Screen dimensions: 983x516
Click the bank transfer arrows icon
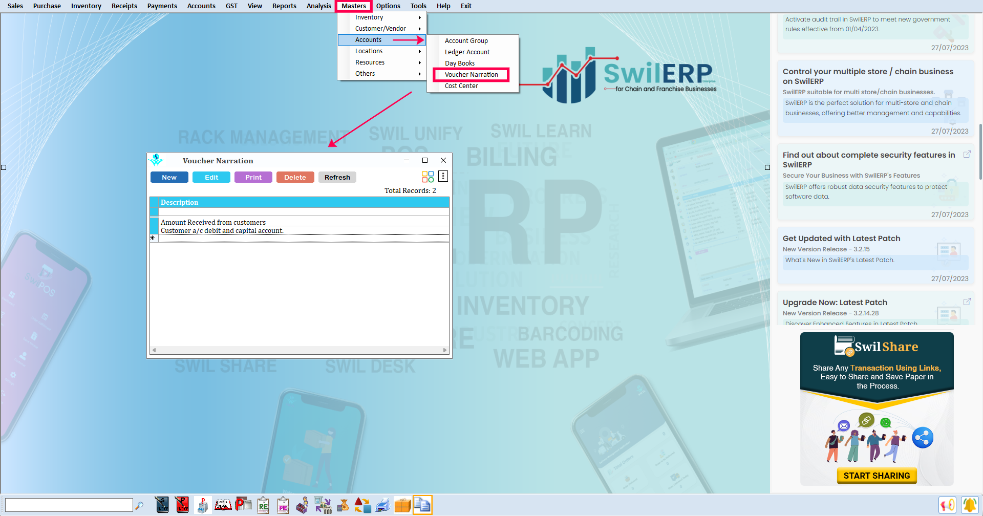click(323, 505)
